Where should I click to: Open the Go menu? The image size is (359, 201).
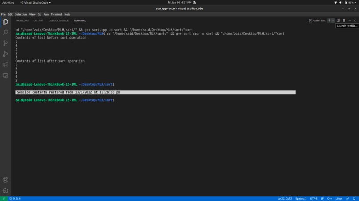[39, 14]
